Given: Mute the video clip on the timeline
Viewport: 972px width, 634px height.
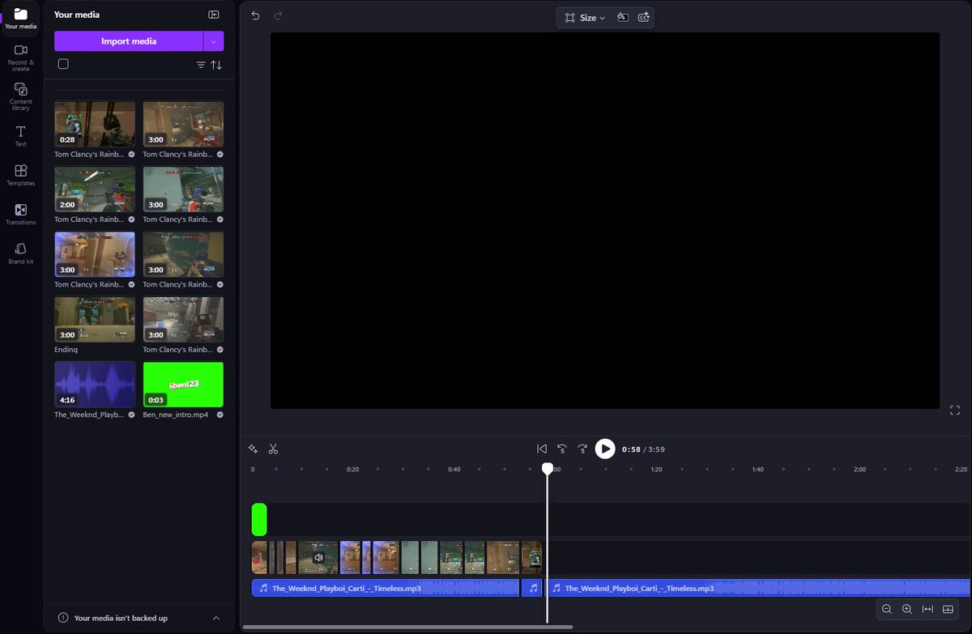Looking at the screenshot, I should 318,557.
